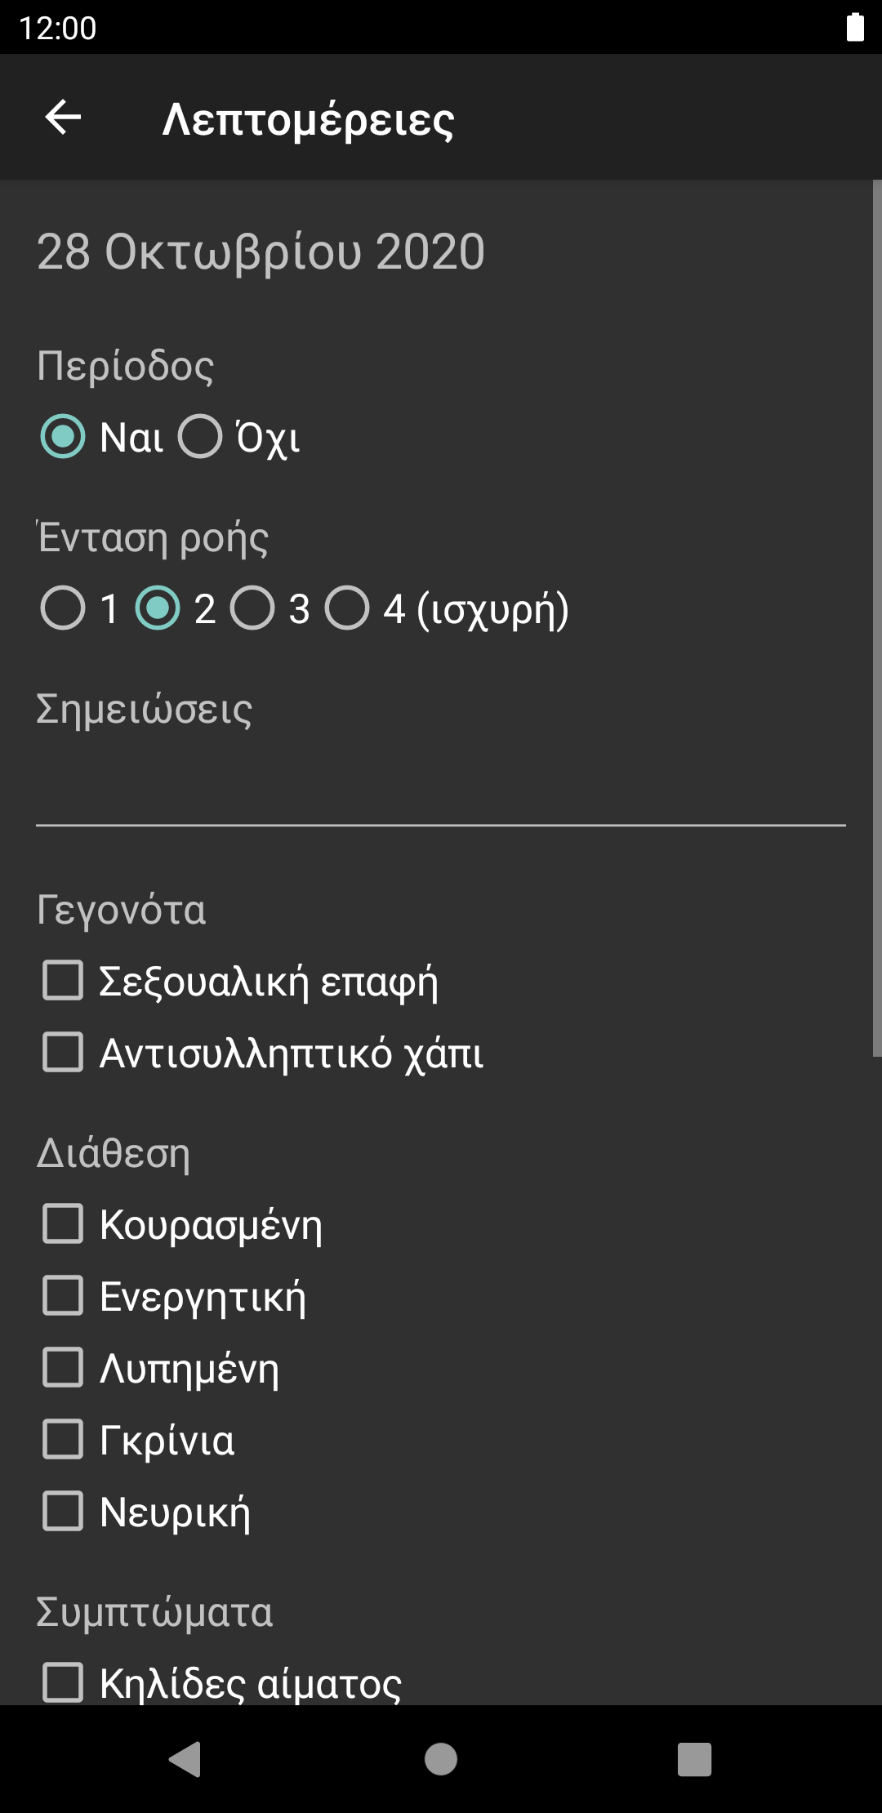Enable Αντισυλληπτικό χάπι checkbox
Viewport: 882px width, 1813px height.
pyautogui.click(x=63, y=1053)
